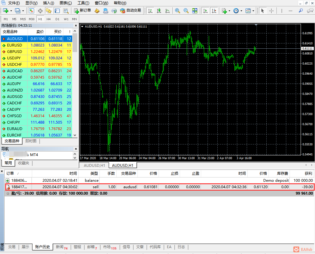Select the EURUSD row in Market Watch

point(15,45)
